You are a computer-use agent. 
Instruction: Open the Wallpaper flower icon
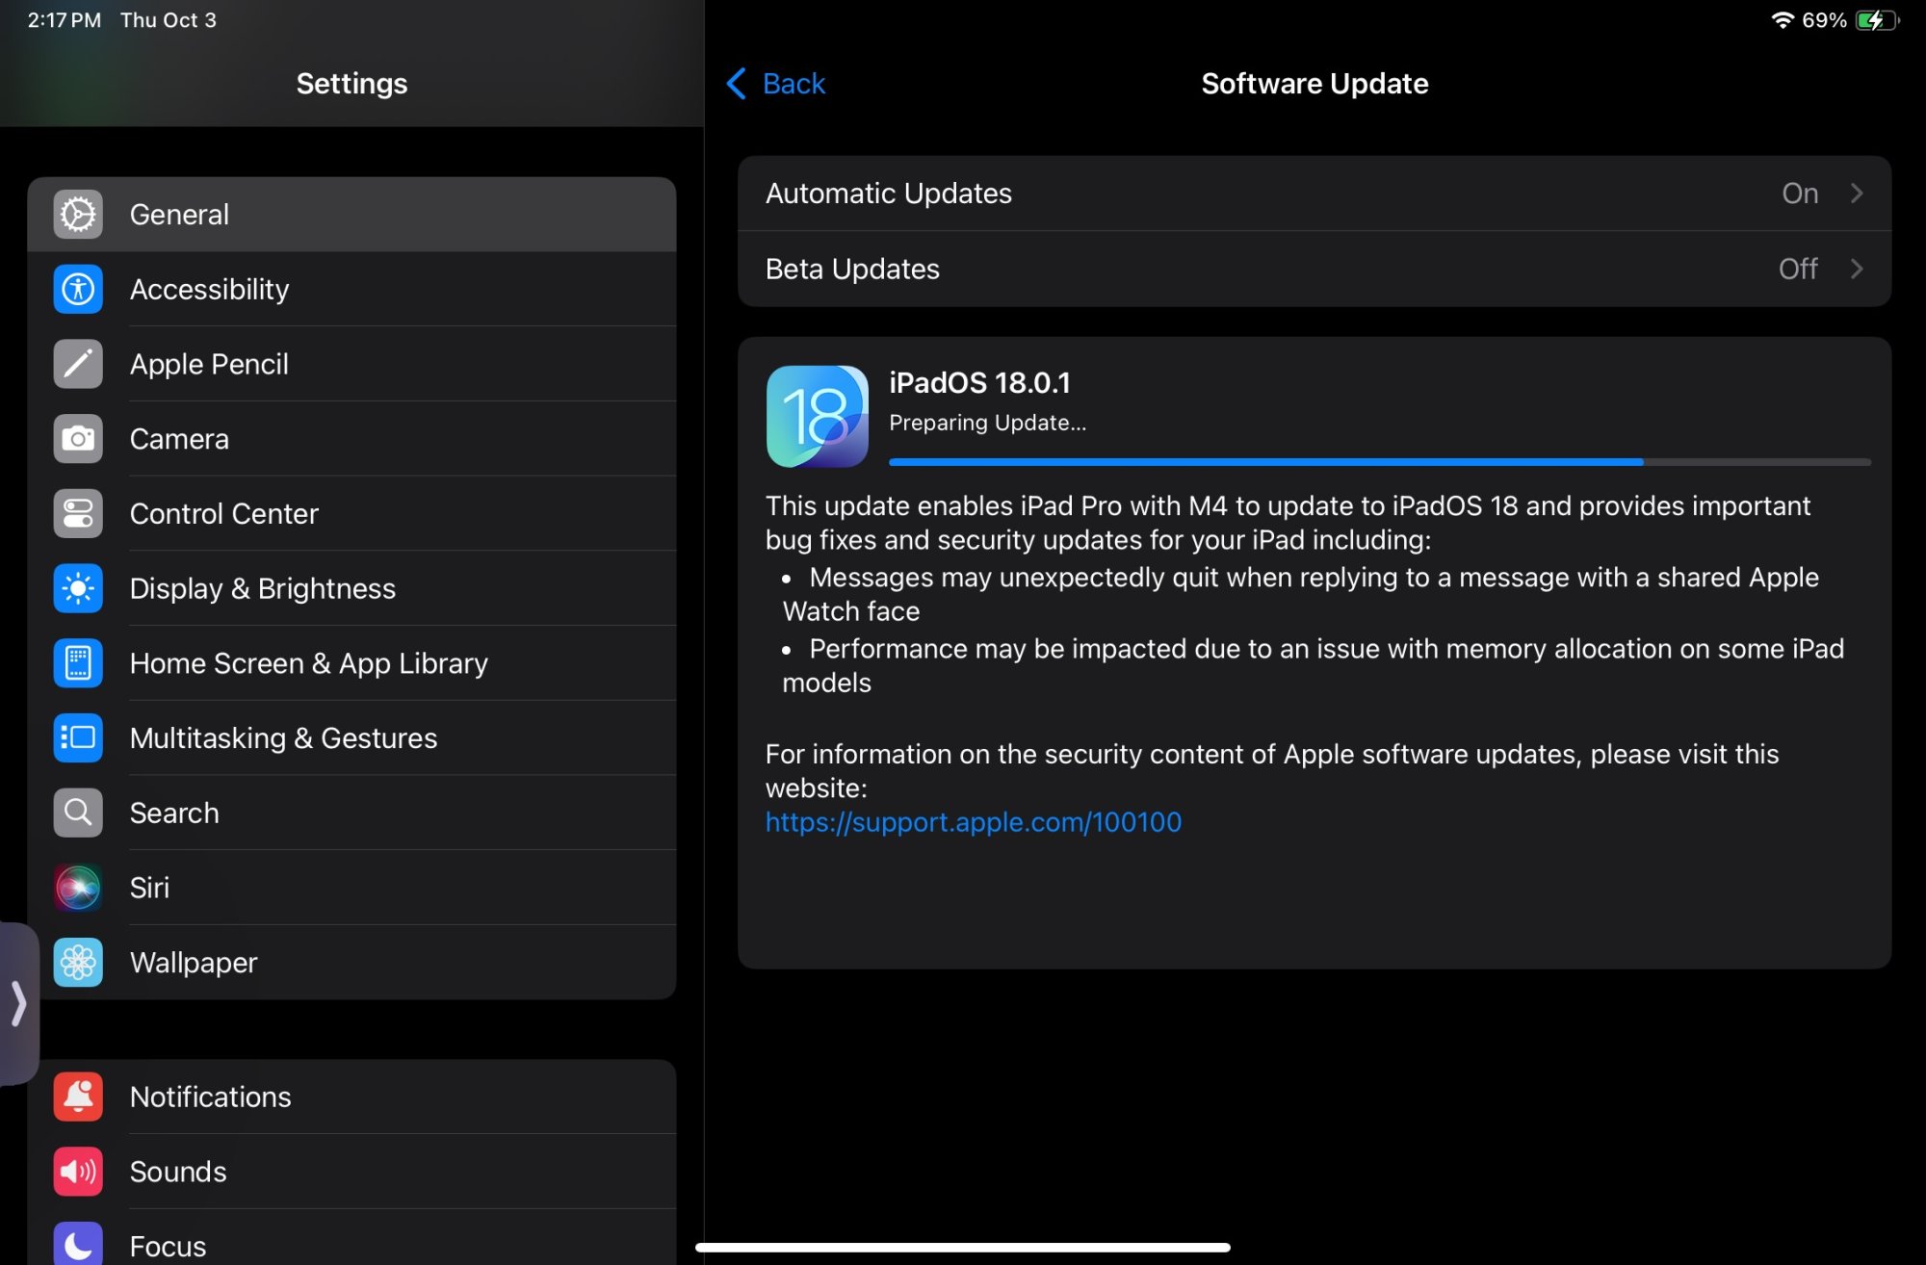point(78,962)
